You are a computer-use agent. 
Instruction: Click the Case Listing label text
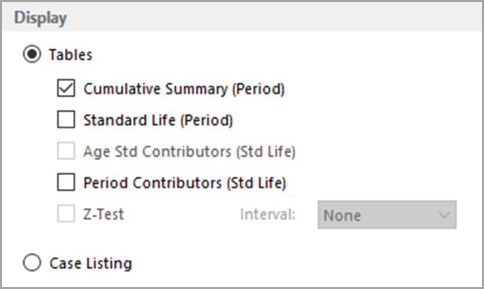(x=91, y=262)
